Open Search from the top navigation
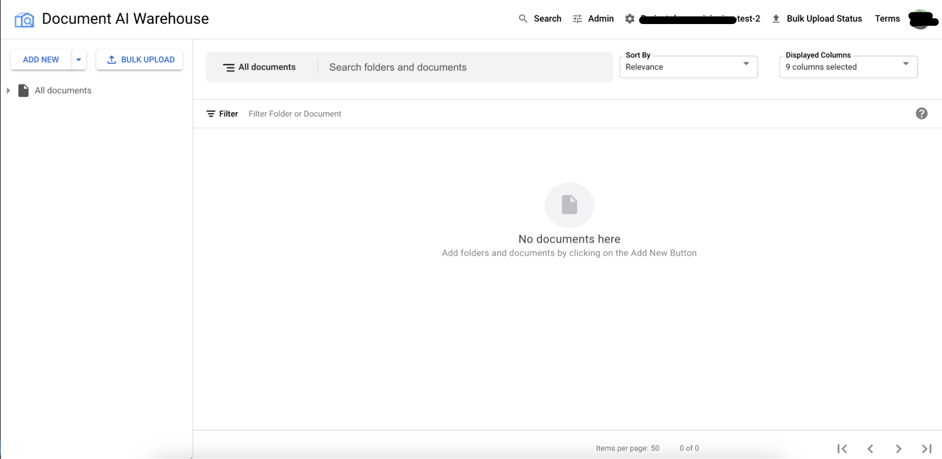Screen dimensions: 942x459 coord(540,19)
